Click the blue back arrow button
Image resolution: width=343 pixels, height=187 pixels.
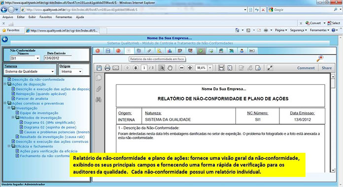(x=5, y=39)
